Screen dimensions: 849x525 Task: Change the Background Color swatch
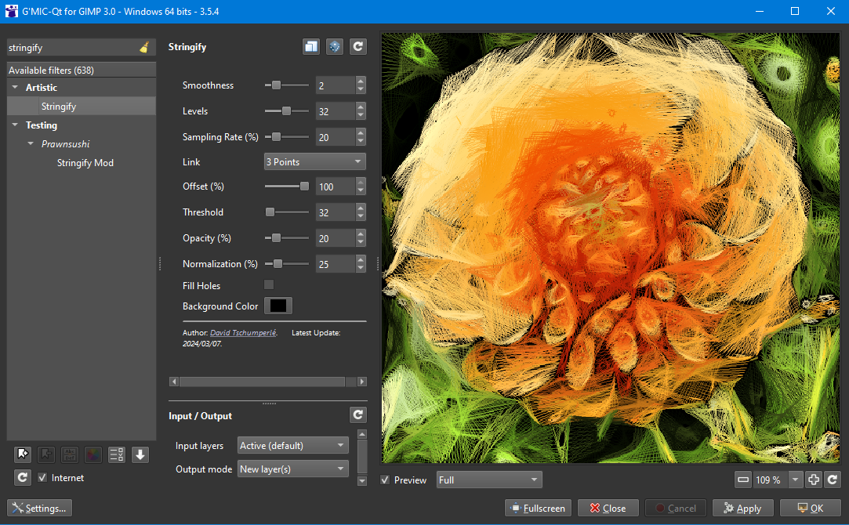point(278,306)
